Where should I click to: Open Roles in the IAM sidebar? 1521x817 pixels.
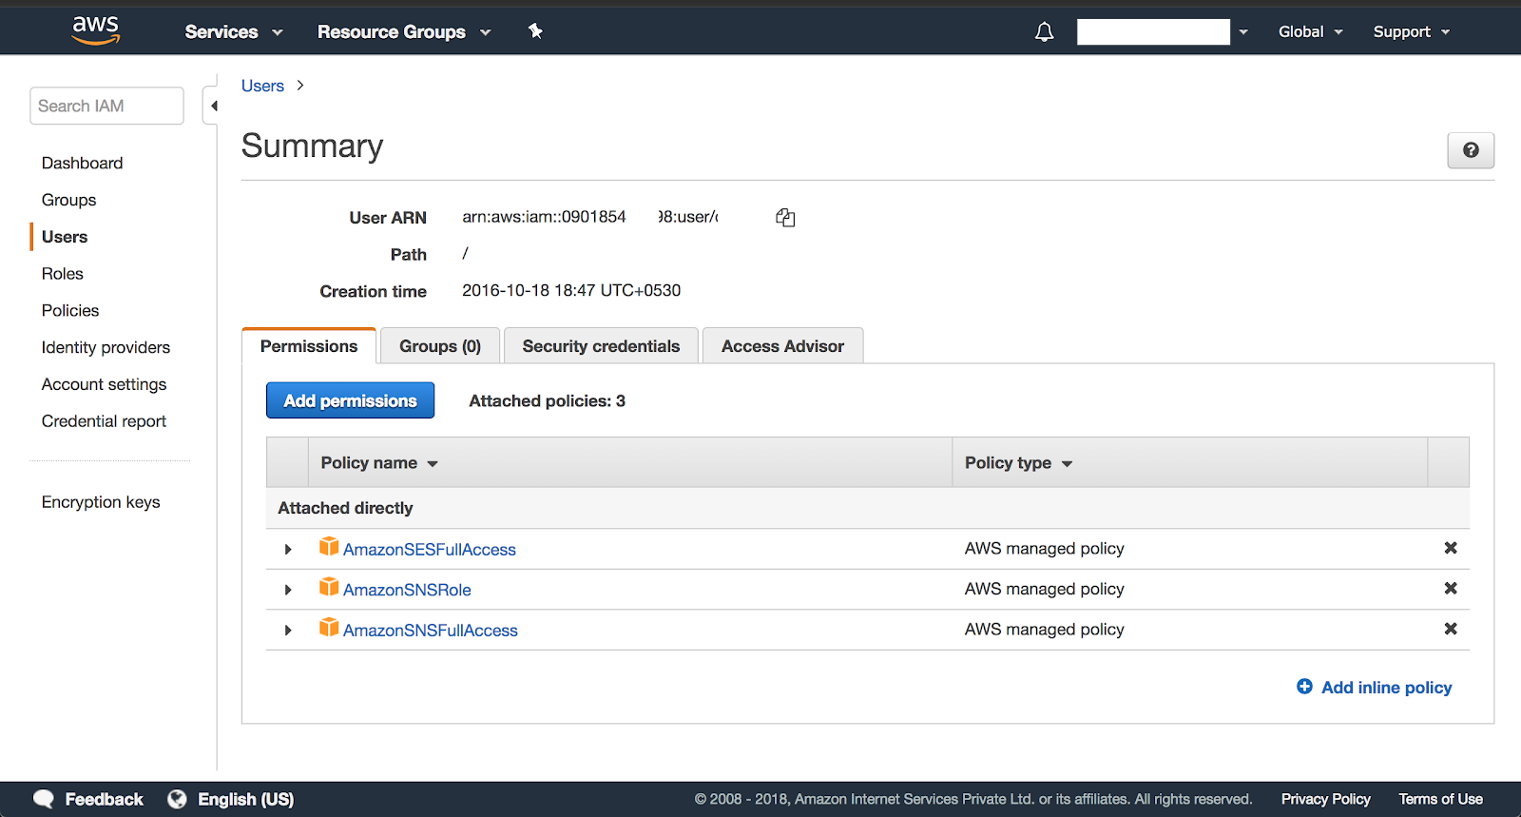62,274
